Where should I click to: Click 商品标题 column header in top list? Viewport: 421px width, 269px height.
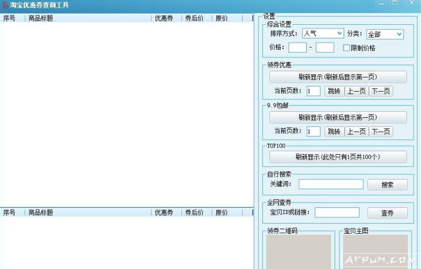88,18
